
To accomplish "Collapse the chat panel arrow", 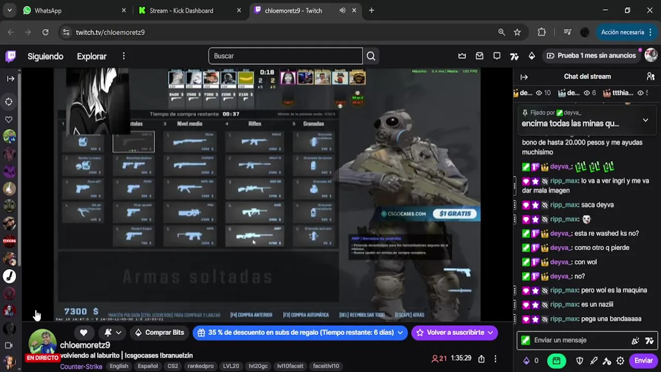I will click(x=524, y=76).
